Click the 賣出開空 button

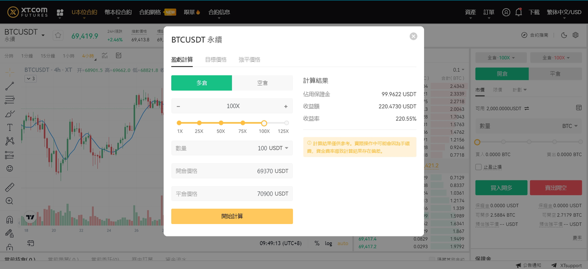coord(556,188)
